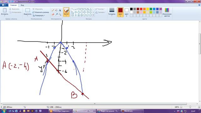
Task: Choose the rectangle shape
Action: click(x=82, y=9)
